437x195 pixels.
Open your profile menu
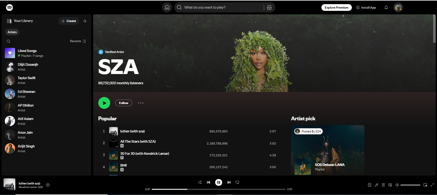coord(398,7)
